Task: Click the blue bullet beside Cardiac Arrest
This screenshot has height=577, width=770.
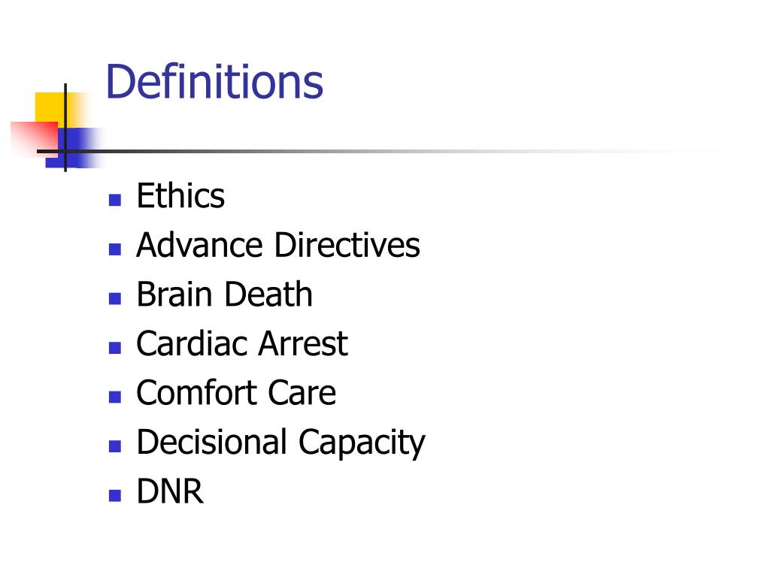Action: click(114, 348)
